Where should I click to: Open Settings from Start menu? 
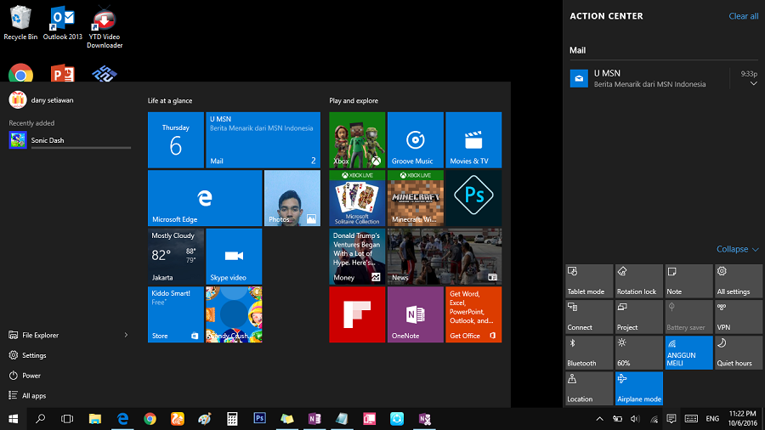pyautogui.click(x=34, y=355)
